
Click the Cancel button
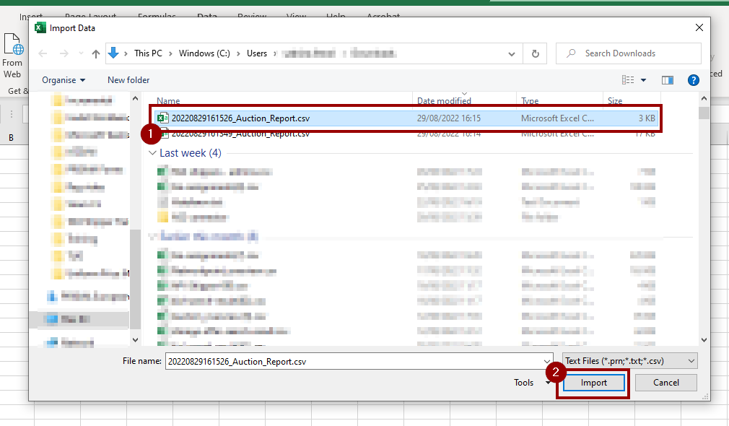pyautogui.click(x=665, y=383)
